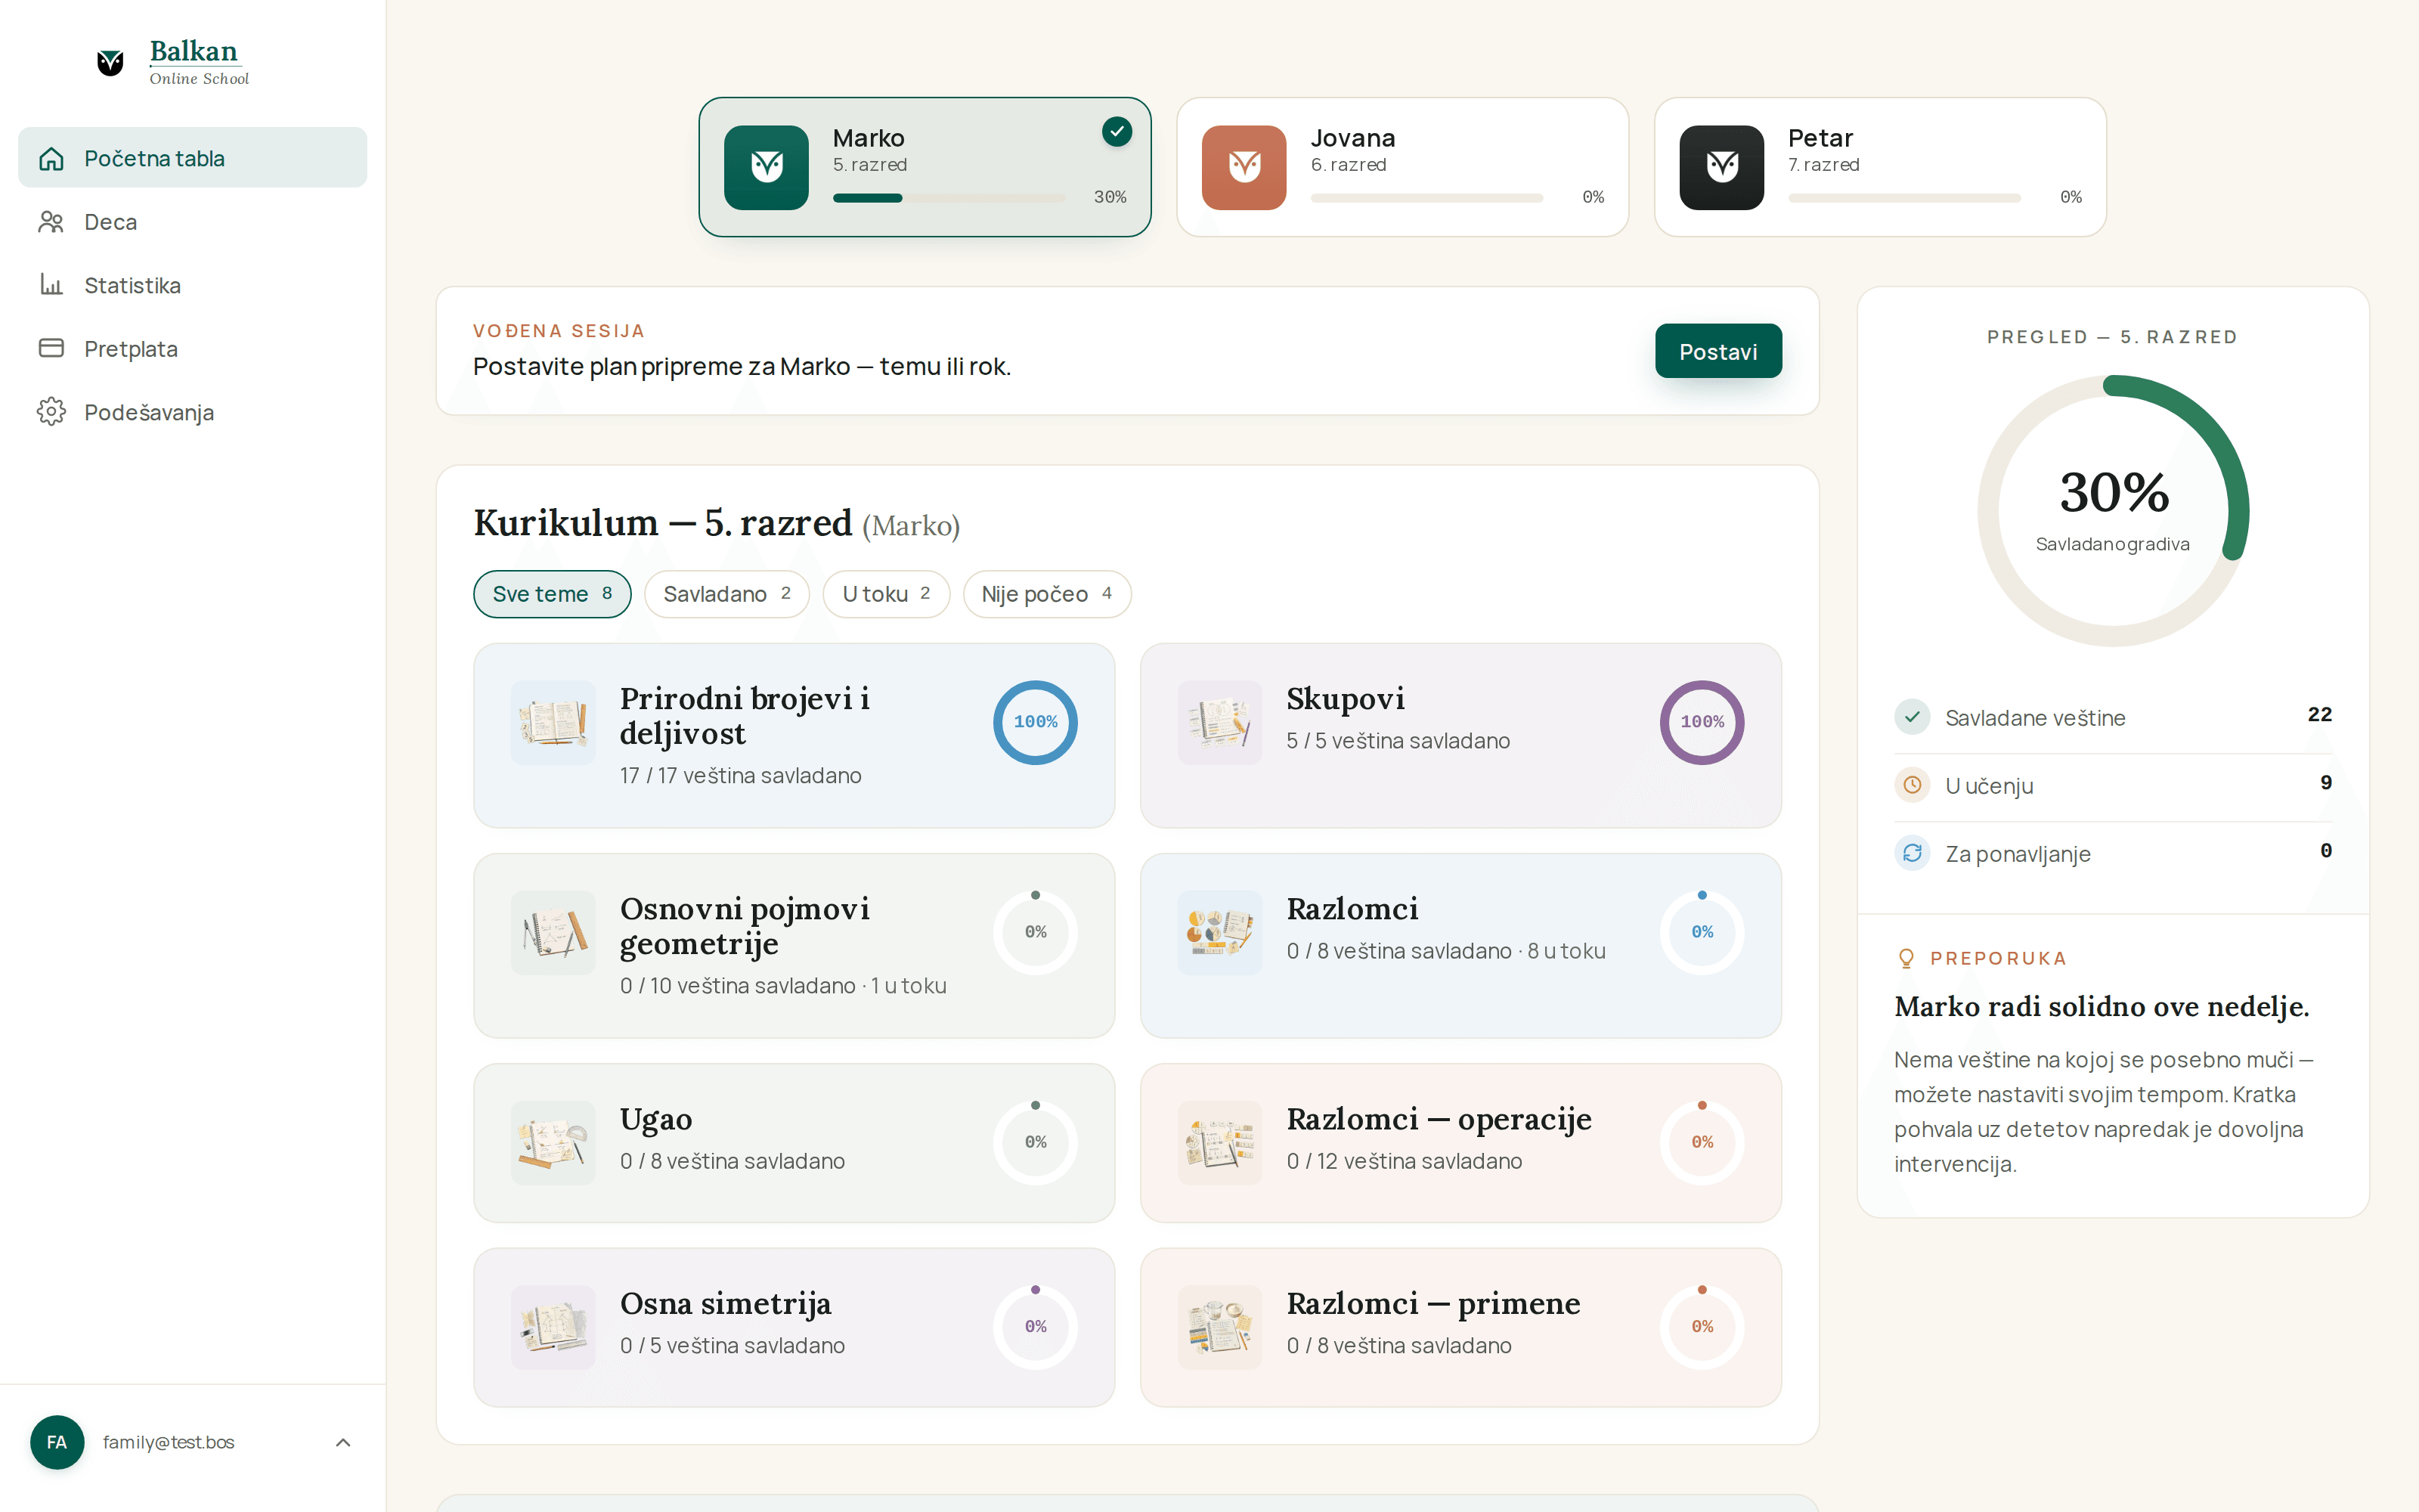Click the 'PREGLED — 5. RAZRED' label
Screen dimensions: 2419x1512
point(2112,337)
